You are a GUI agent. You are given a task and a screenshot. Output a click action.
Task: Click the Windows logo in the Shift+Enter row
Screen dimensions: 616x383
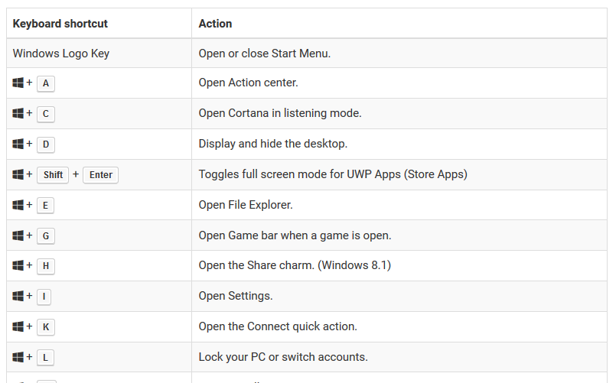[18, 174]
